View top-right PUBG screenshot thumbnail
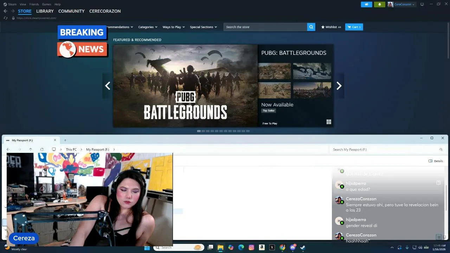The image size is (450, 253). (312, 71)
